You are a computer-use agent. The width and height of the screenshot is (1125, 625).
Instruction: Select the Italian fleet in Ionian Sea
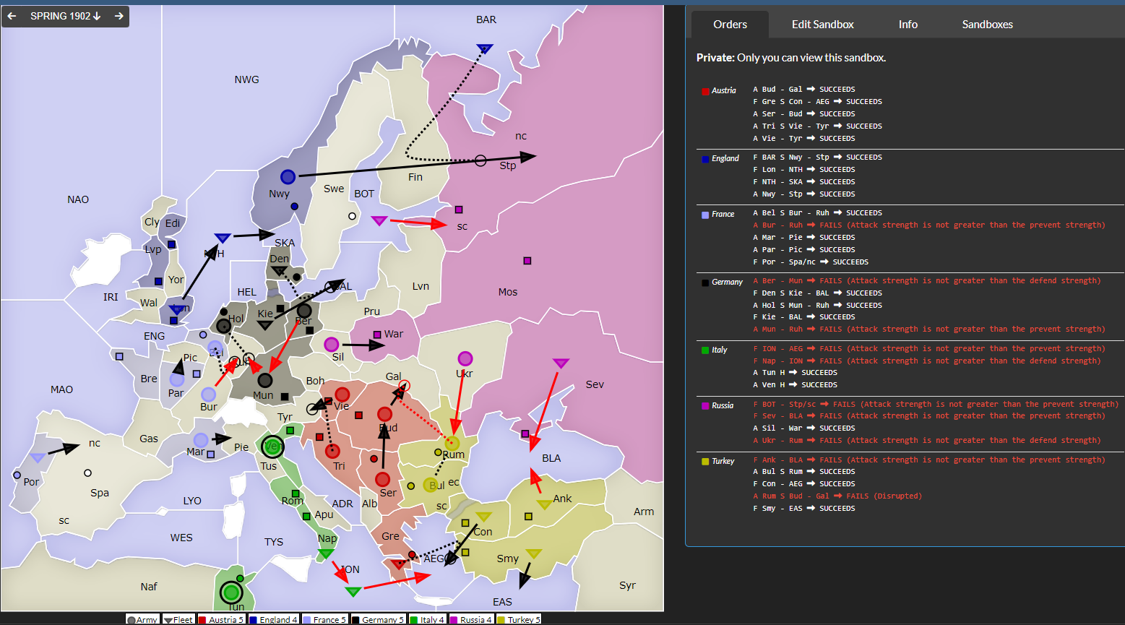point(353,591)
